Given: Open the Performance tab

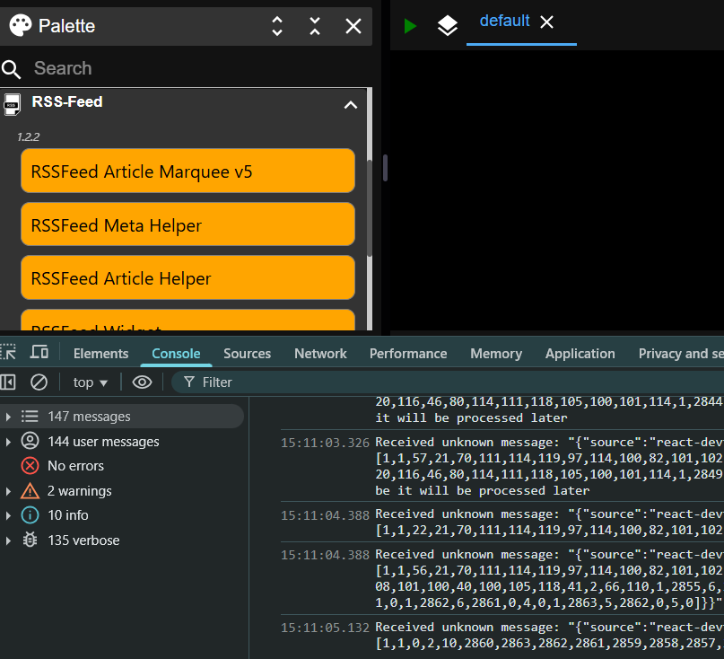Looking at the screenshot, I should point(408,354).
